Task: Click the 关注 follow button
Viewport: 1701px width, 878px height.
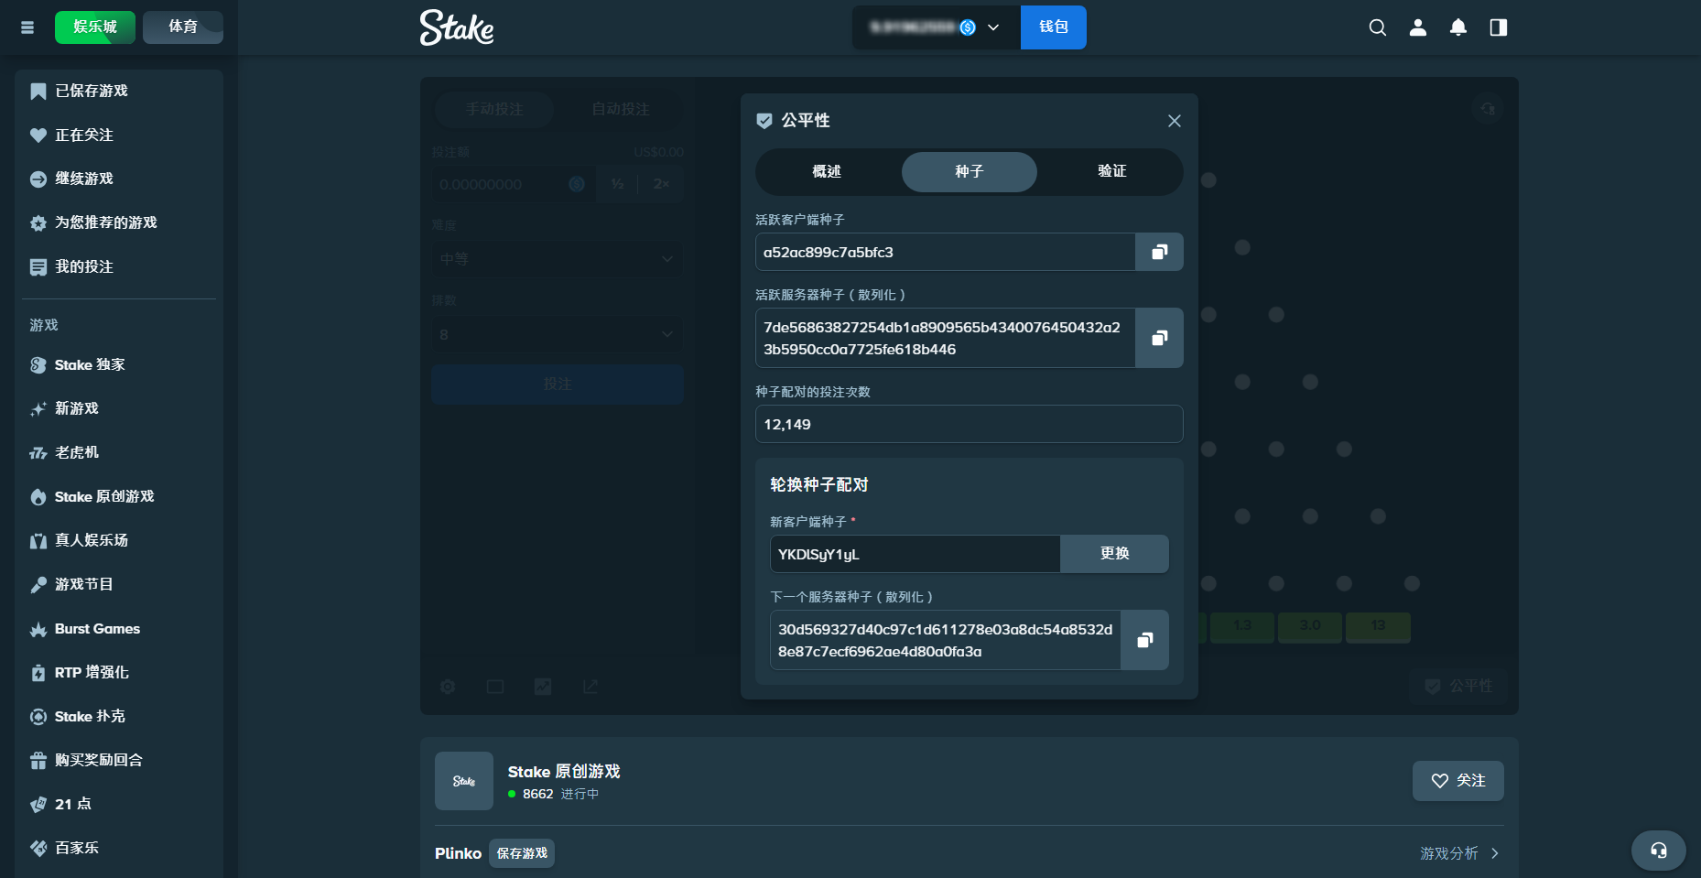Action: coord(1458,781)
